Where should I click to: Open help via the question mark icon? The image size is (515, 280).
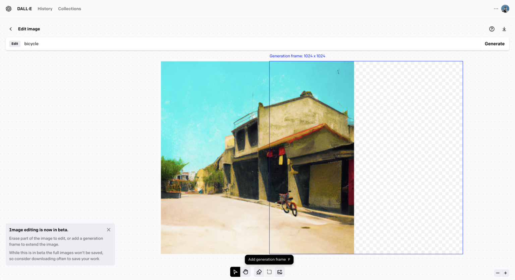[492, 29]
